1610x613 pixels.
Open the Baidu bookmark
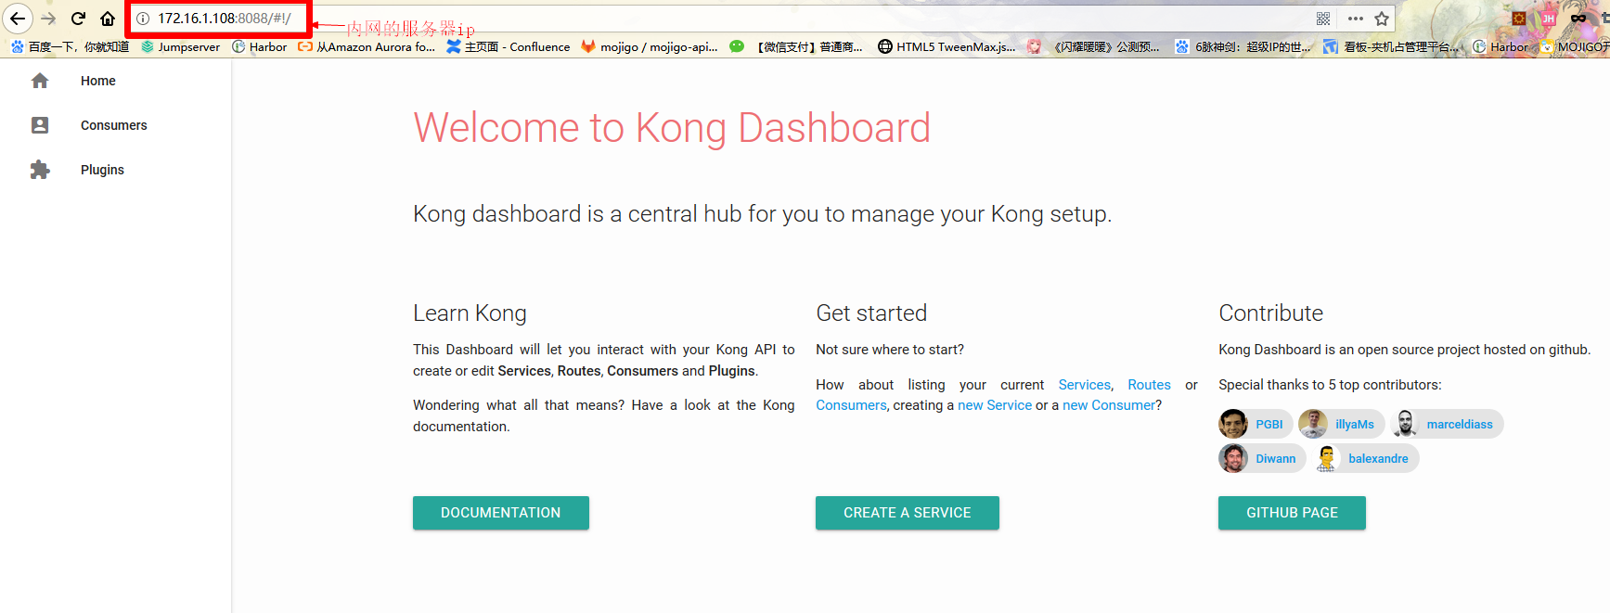pos(70,46)
